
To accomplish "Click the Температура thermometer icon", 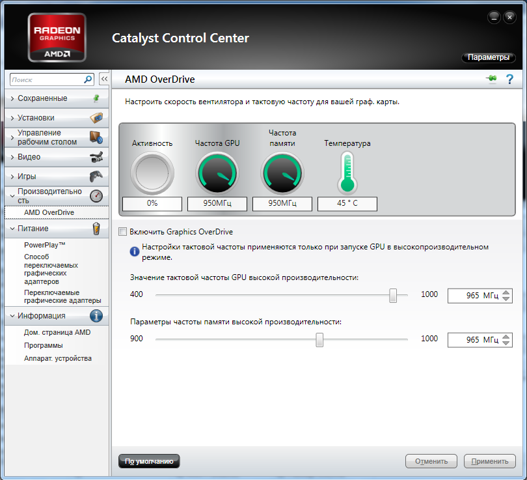I will click(347, 173).
